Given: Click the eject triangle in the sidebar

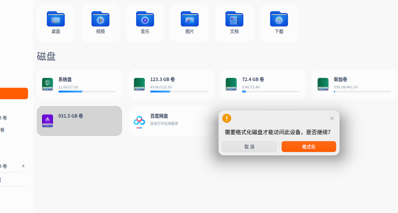Looking at the screenshot, I should pos(23,166).
